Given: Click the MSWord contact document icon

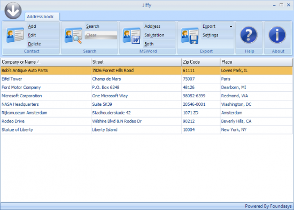Looking at the screenshot, I should click(x=131, y=36).
